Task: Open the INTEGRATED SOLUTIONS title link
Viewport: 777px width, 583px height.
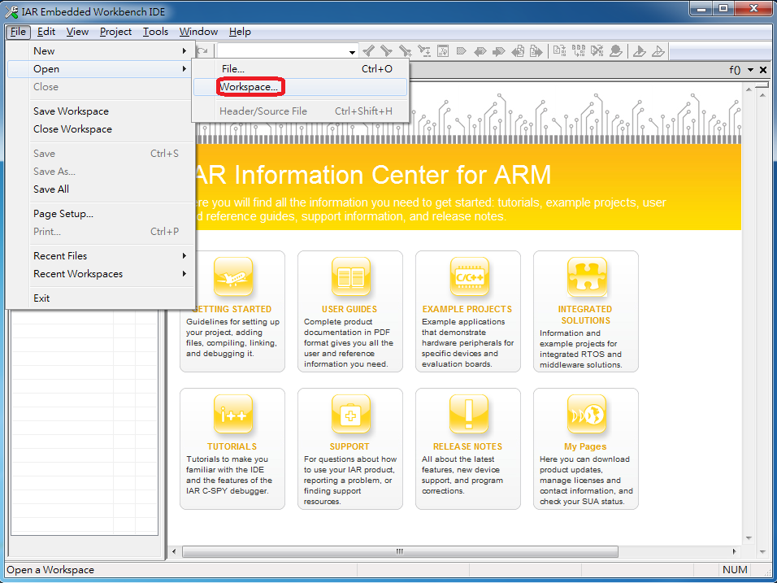Action: tap(585, 315)
